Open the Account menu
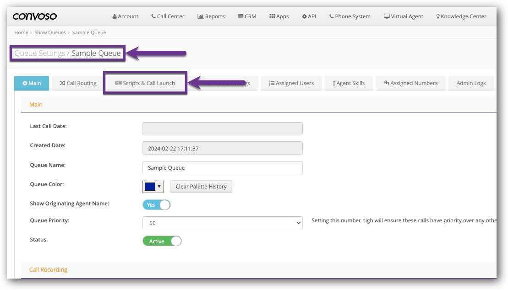Image resolution: width=508 pixels, height=290 pixels. click(x=125, y=16)
